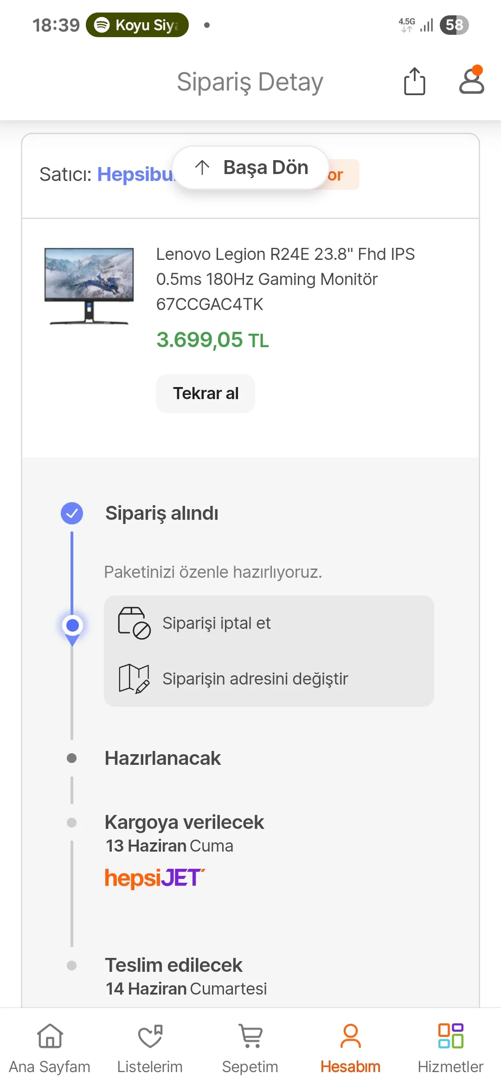
Task: Tap the share icon in header
Action: (414, 82)
